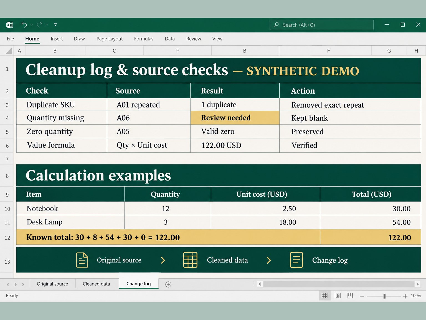The height and width of the screenshot is (320, 426).
Task: Open the View ribbon tab
Action: coord(217,39)
